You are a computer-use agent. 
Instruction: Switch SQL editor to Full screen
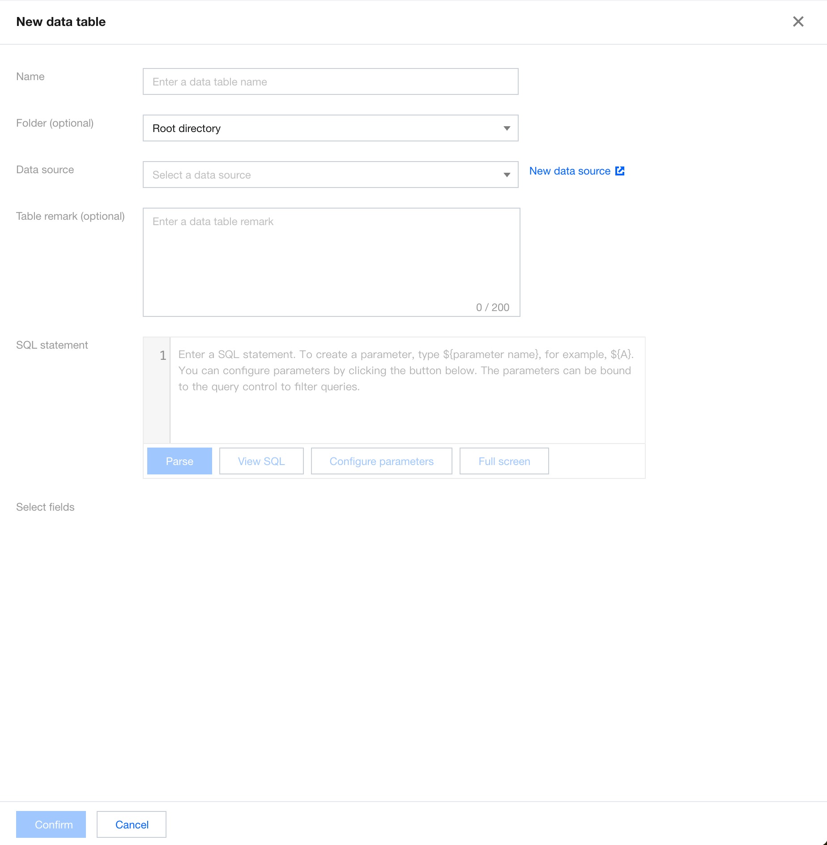tap(504, 461)
